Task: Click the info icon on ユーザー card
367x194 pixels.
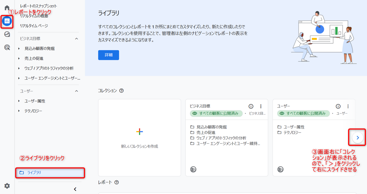Action: point(338,106)
